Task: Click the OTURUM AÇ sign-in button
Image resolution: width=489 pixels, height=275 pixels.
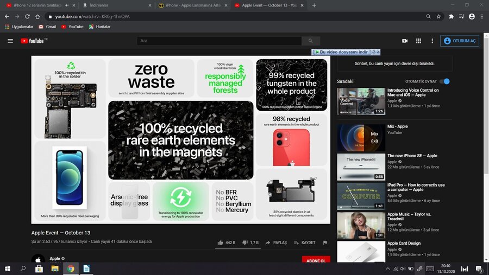Action: pyautogui.click(x=460, y=41)
